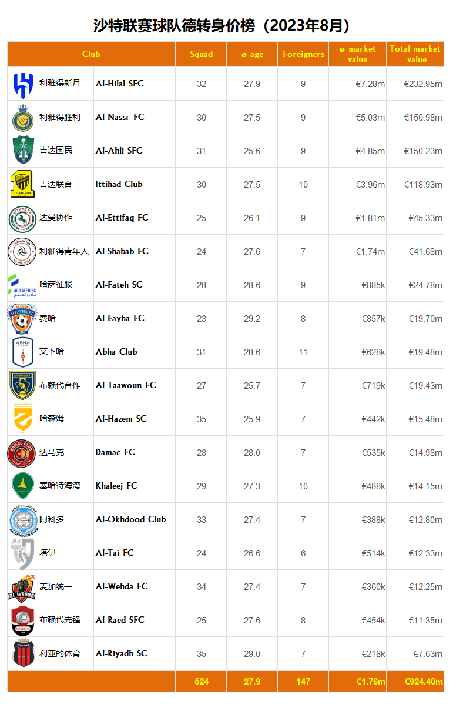Screen dimensions: 453x707
Task: Sort by the Squad column header
Action: click(x=202, y=54)
